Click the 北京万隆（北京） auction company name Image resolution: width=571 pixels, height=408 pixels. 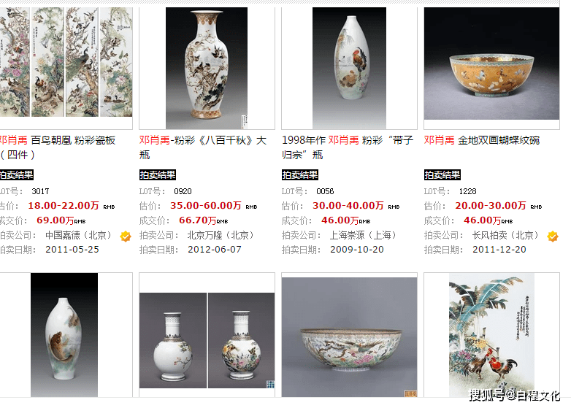221,235
